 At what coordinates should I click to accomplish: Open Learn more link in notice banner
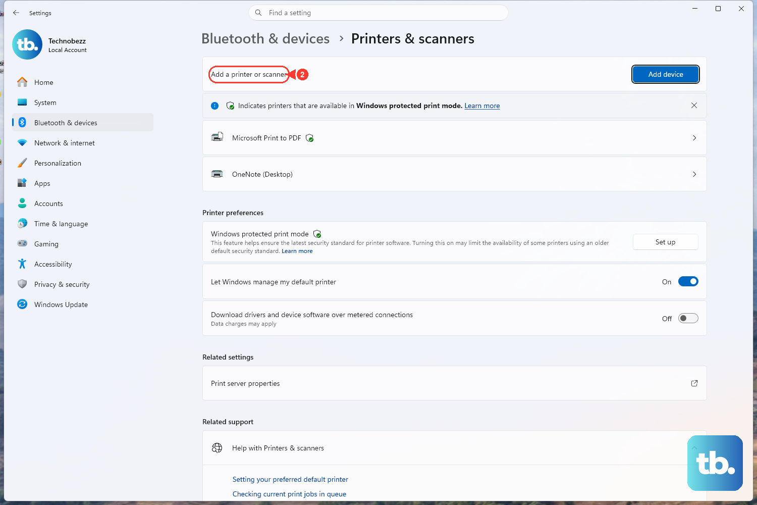[482, 106]
